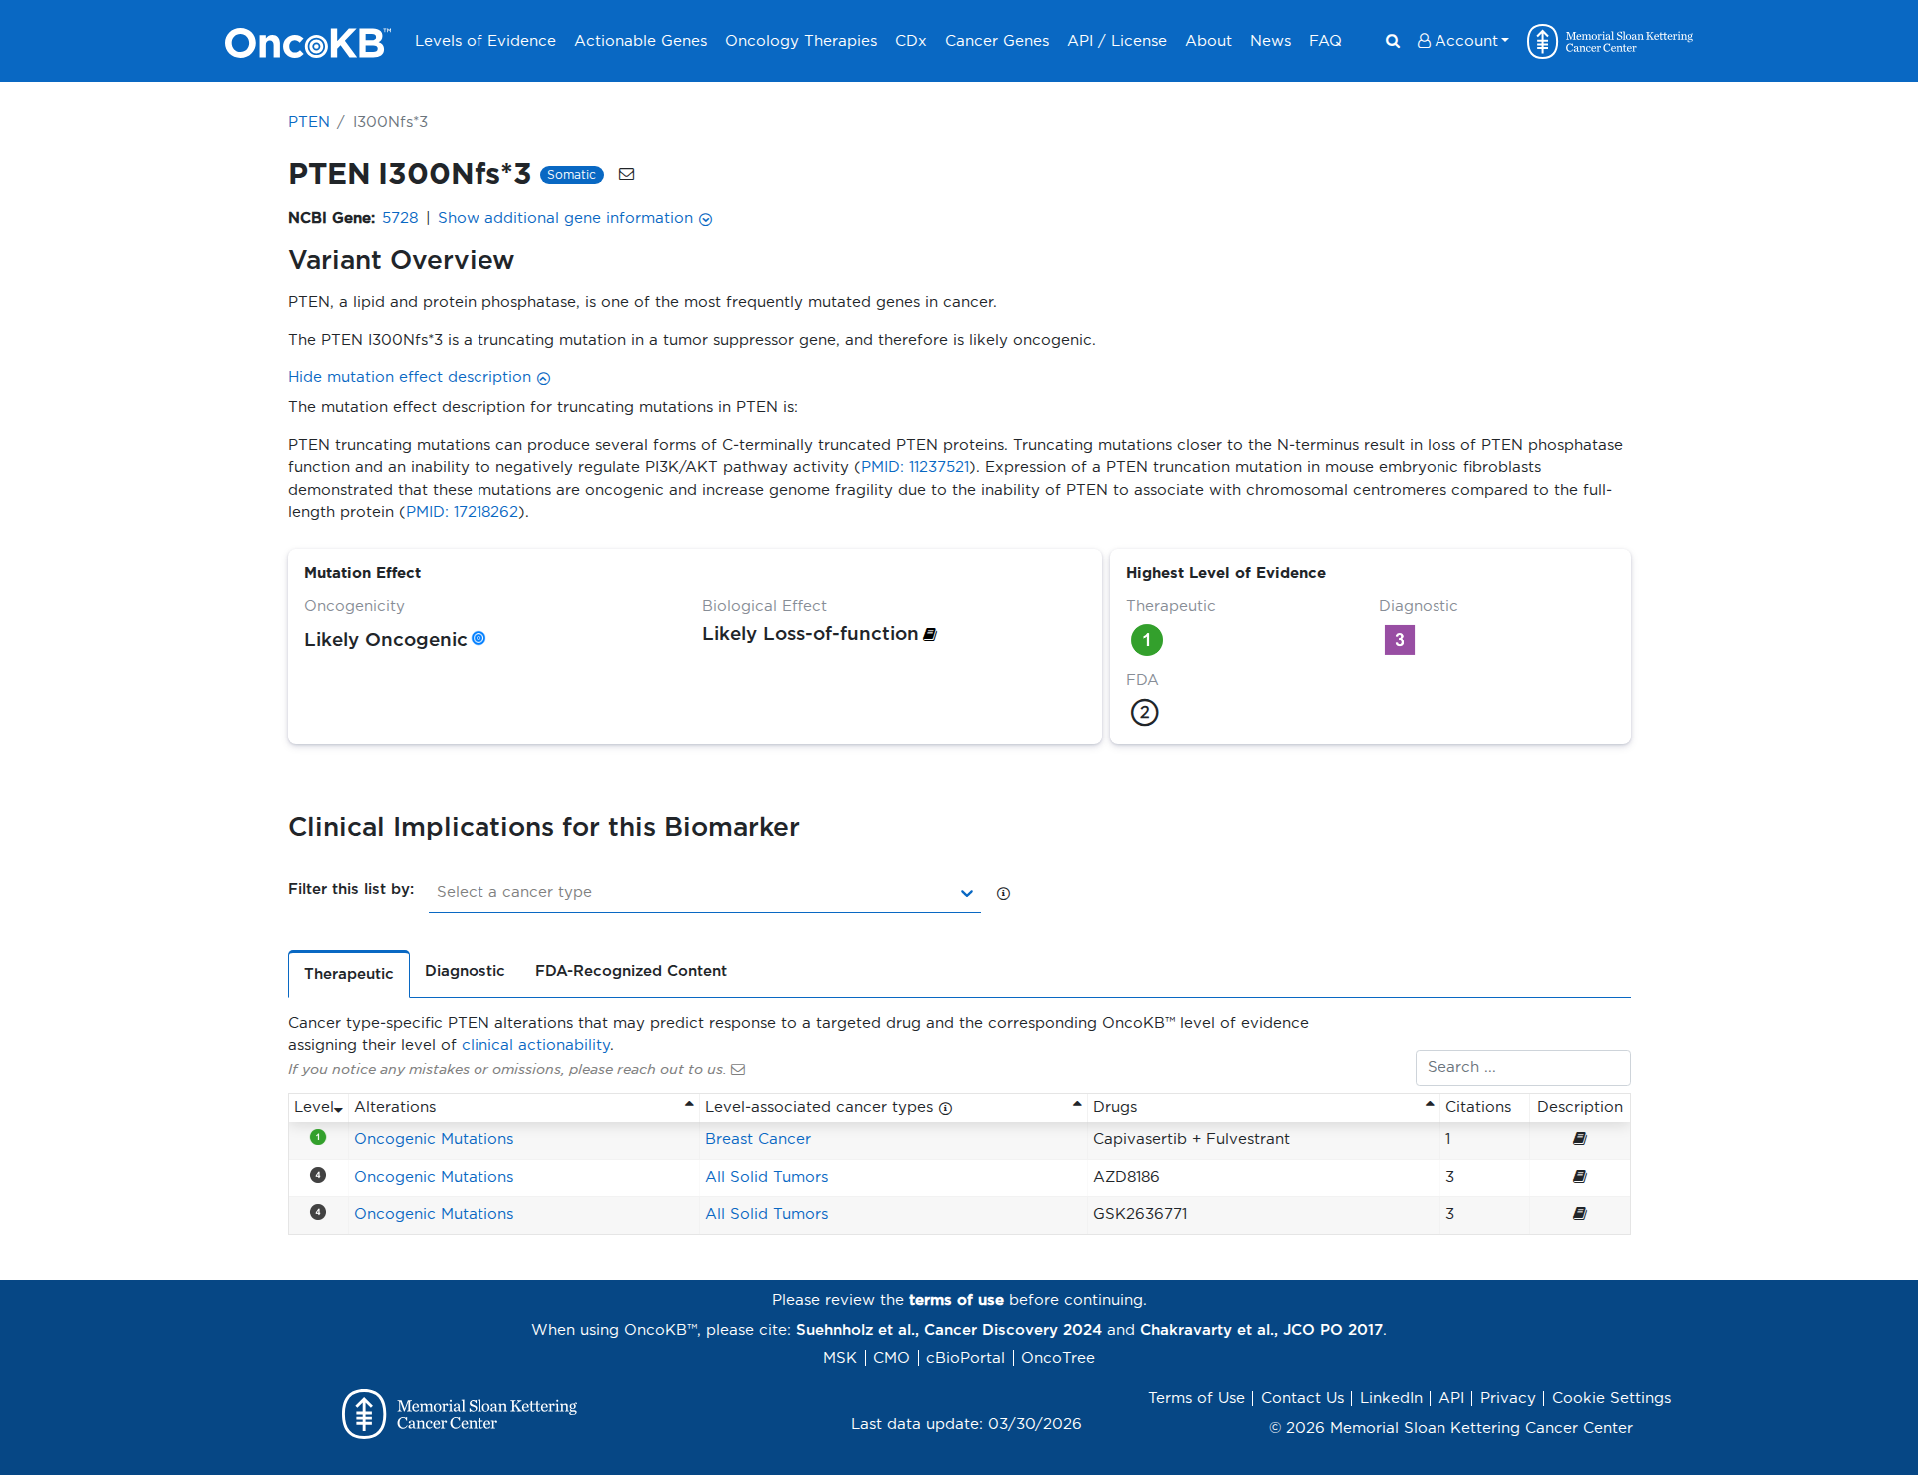This screenshot has width=1918, height=1475.
Task: Sort by Level-associated cancer types column
Action: [893, 1107]
